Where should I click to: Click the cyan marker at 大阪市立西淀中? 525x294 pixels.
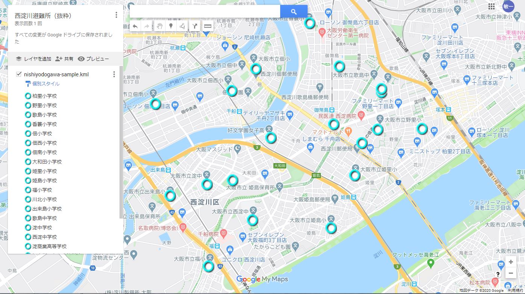(253, 220)
